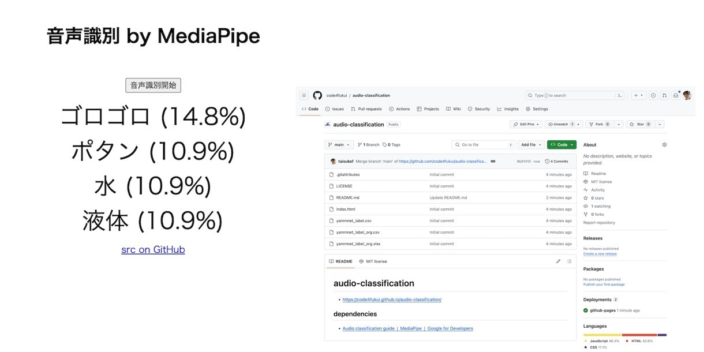The width and height of the screenshot is (704, 352).
Task: Click the GitHub octocat logo
Action: pyautogui.click(x=317, y=95)
